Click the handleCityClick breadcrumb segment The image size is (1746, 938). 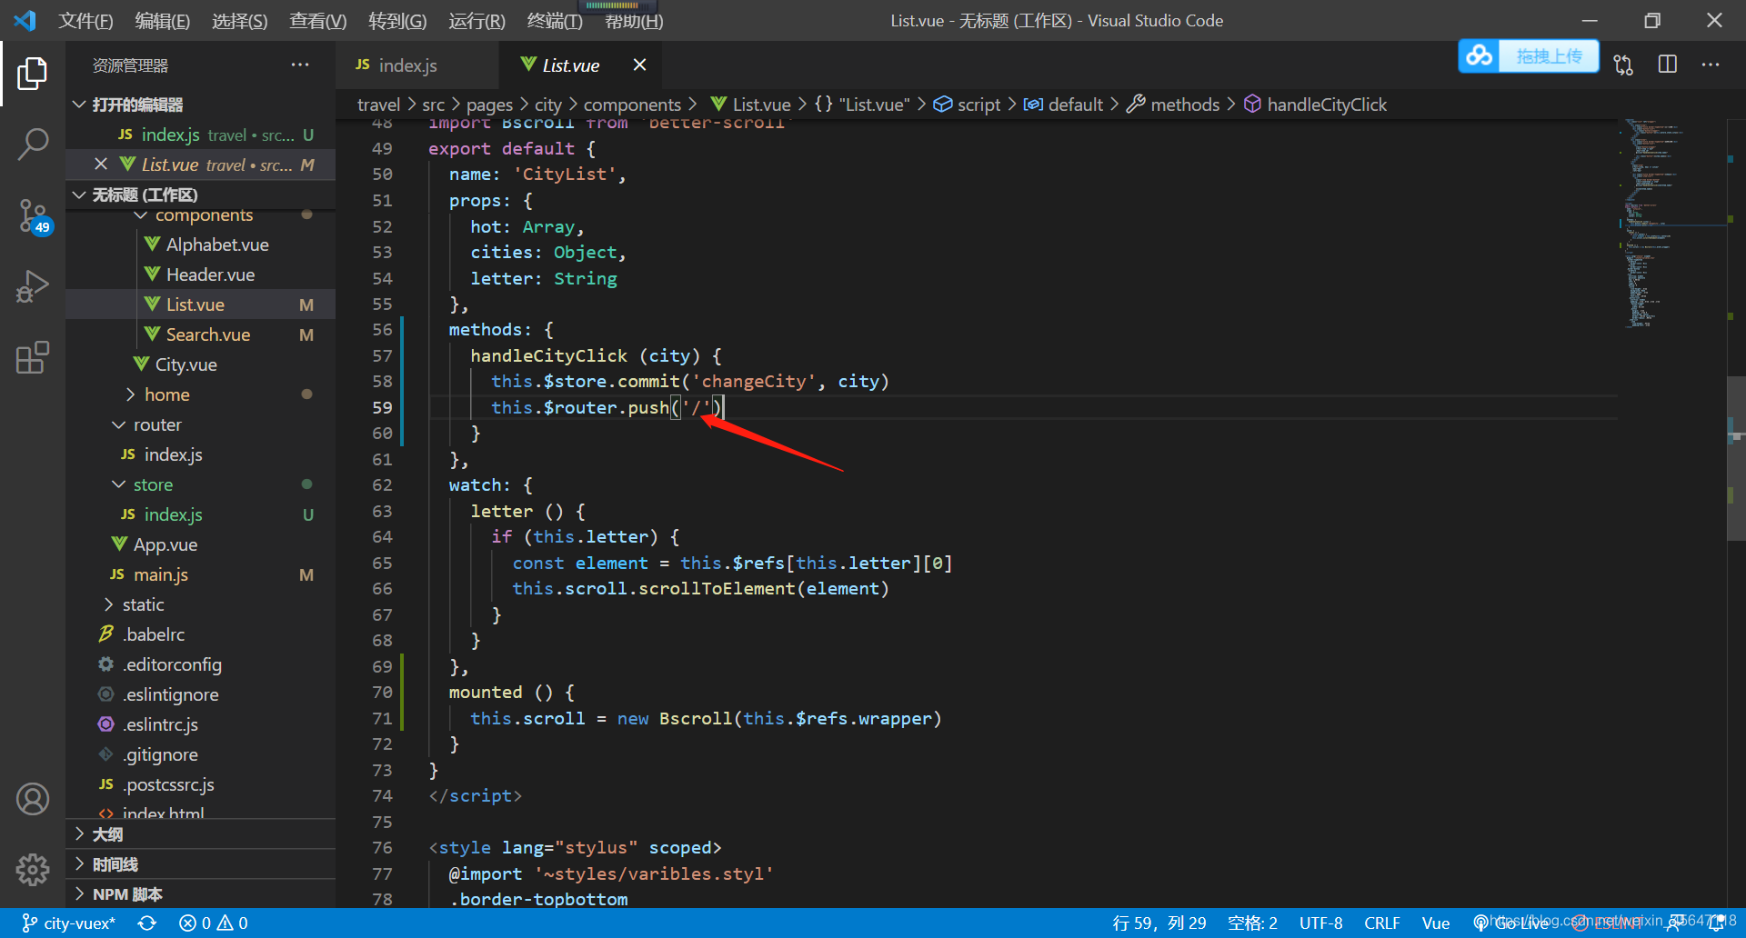1315,105
